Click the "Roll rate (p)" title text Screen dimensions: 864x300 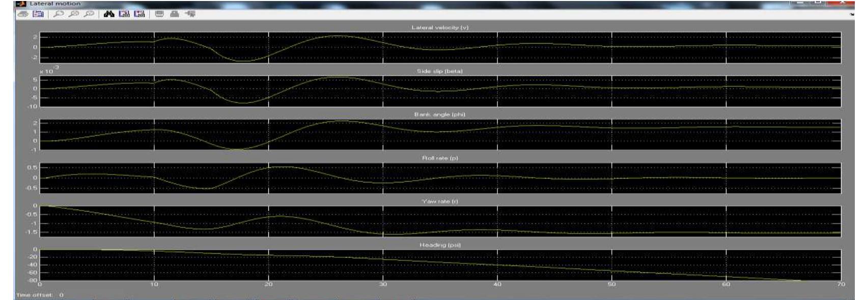click(x=440, y=158)
